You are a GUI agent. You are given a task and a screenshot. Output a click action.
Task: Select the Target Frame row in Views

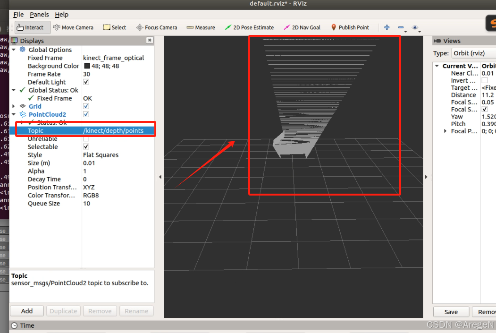[464, 88]
